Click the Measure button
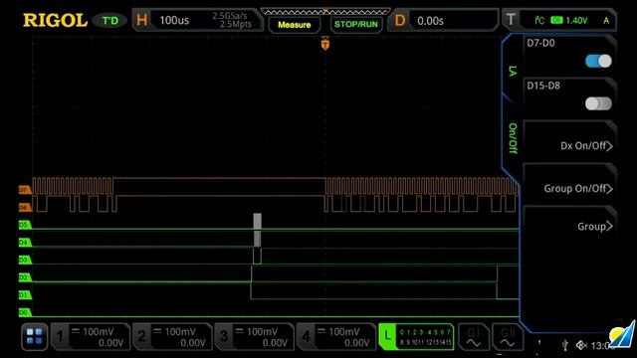 295,25
